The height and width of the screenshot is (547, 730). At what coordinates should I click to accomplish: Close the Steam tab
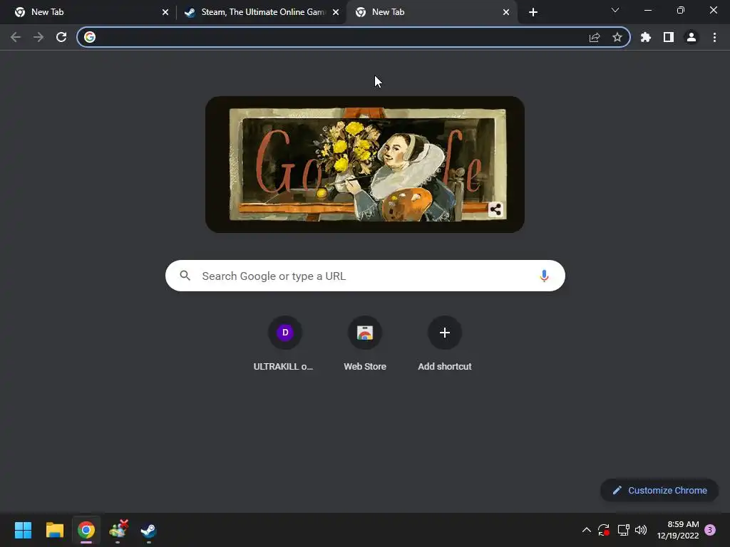pyautogui.click(x=336, y=12)
